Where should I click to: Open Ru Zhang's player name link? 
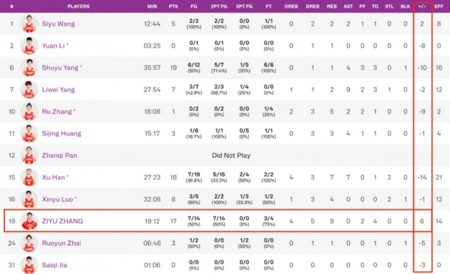[58, 112]
